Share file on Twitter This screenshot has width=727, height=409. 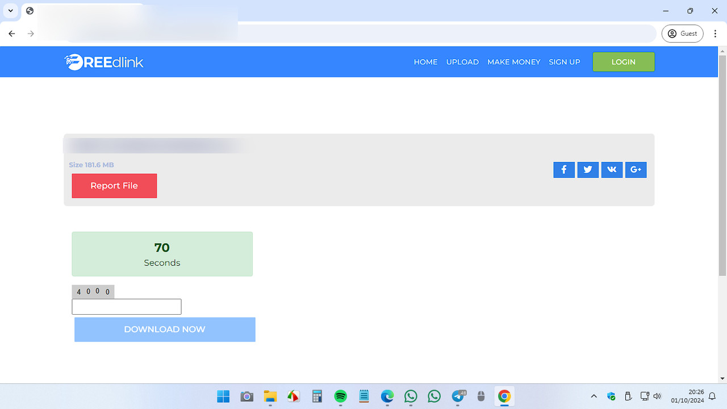point(588,170)
